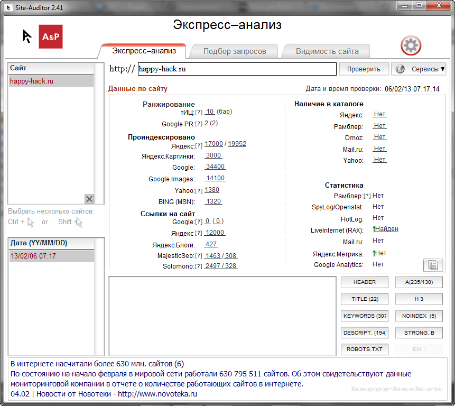Click the Yahoo catalog Нет link

[379, 160]
